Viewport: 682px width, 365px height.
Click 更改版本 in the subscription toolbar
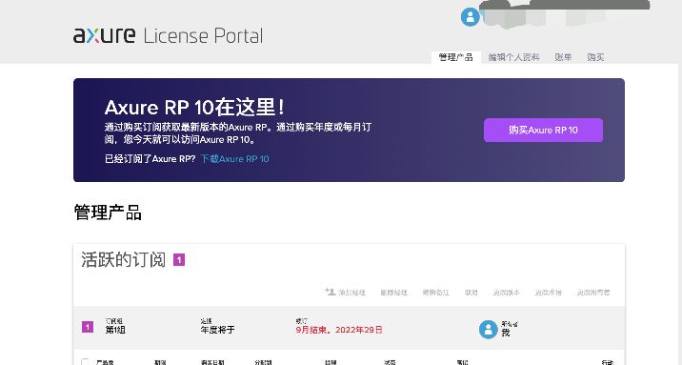coord(507,293)
